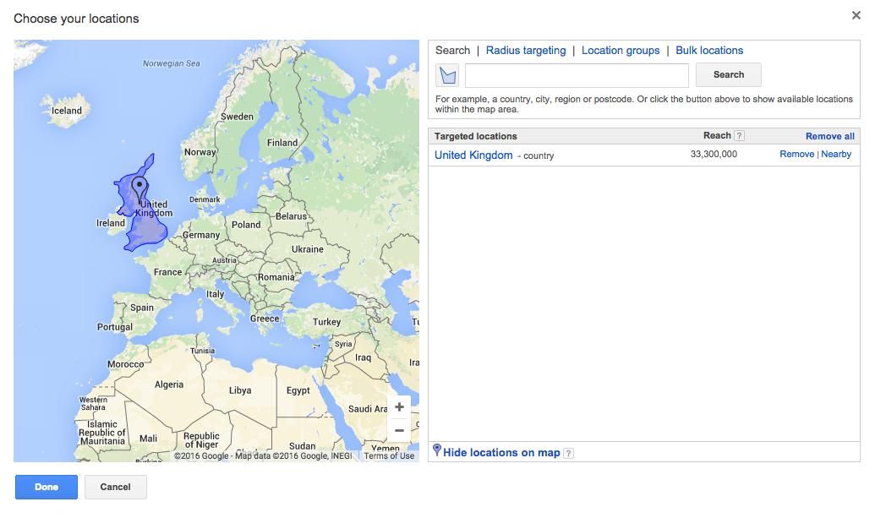The width and height of the screenshot is (875, 518).
Task: Open the United Kingdom location details
Action: tap(473, 155)
